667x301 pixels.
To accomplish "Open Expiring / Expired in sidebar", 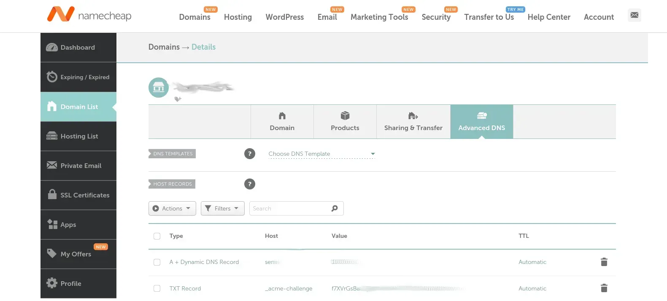I will point(78,77).
